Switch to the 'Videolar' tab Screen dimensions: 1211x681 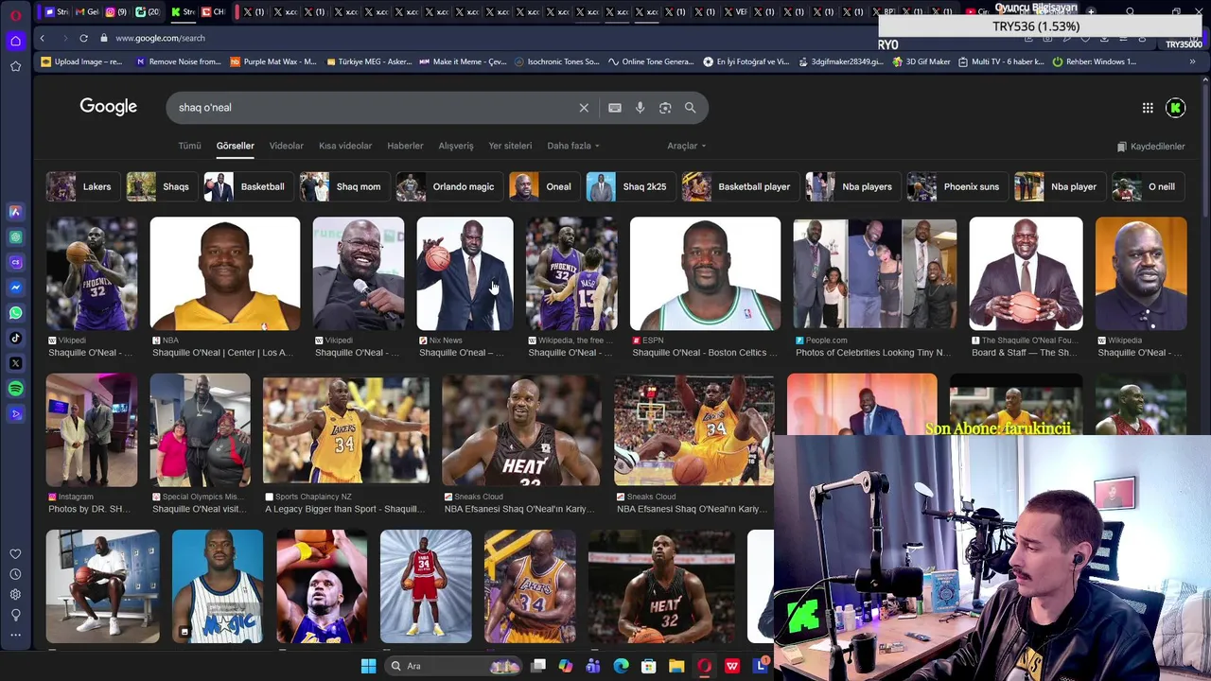coord(286,146)
